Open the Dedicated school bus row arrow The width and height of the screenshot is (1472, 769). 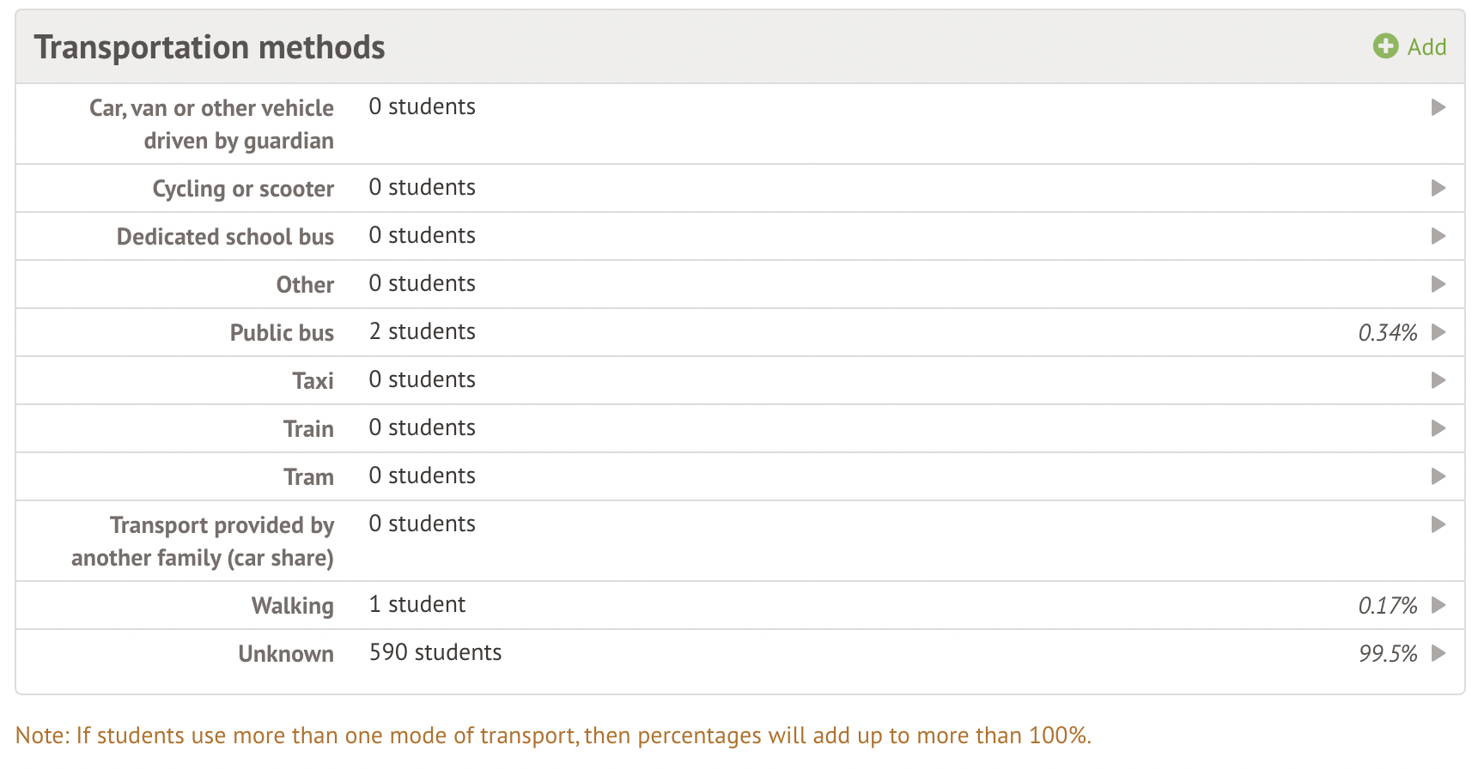[x=1439, y=236]
